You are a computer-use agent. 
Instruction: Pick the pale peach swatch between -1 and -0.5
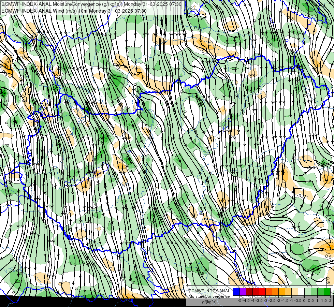click(x=295, y=292)
